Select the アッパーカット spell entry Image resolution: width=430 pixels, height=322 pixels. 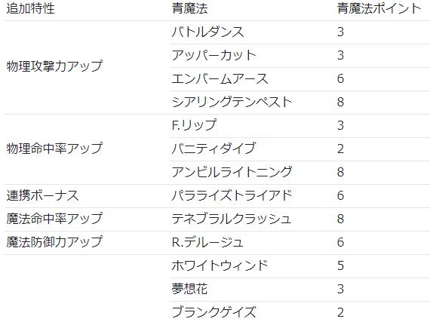214,55
